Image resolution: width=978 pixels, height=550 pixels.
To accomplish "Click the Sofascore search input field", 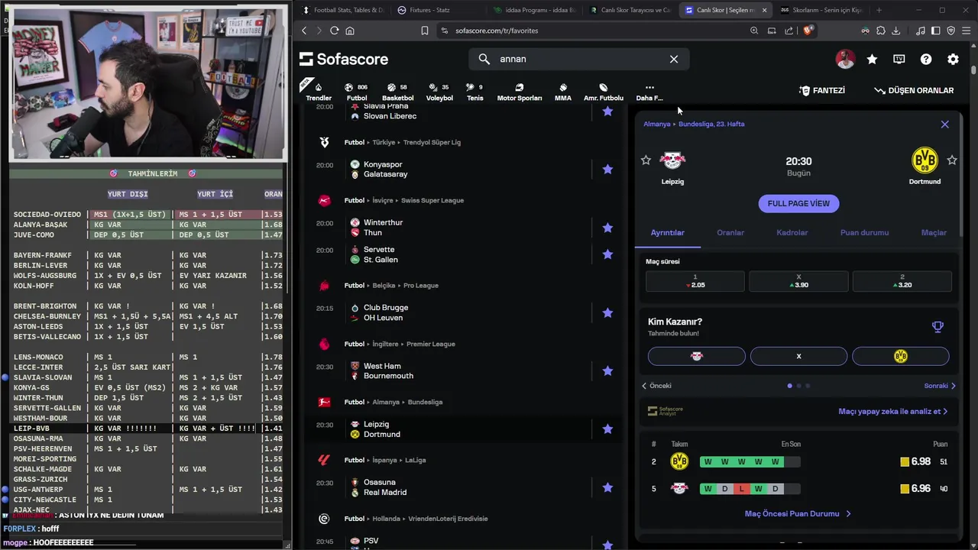I will point(581,59).
